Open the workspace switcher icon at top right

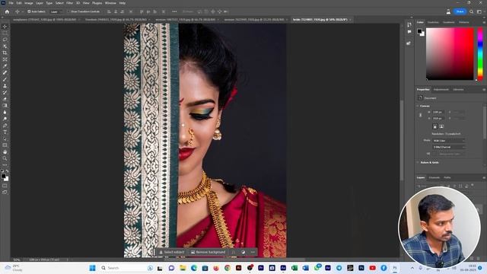[x=479, y=11]
